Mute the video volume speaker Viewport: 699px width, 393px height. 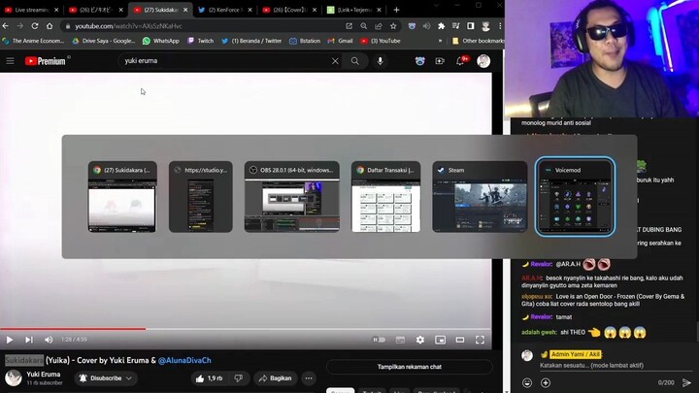(x=49, y=340)
